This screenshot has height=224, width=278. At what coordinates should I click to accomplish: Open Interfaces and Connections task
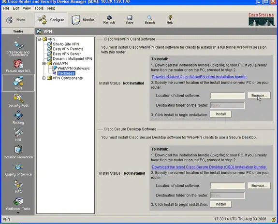[18, 48]
